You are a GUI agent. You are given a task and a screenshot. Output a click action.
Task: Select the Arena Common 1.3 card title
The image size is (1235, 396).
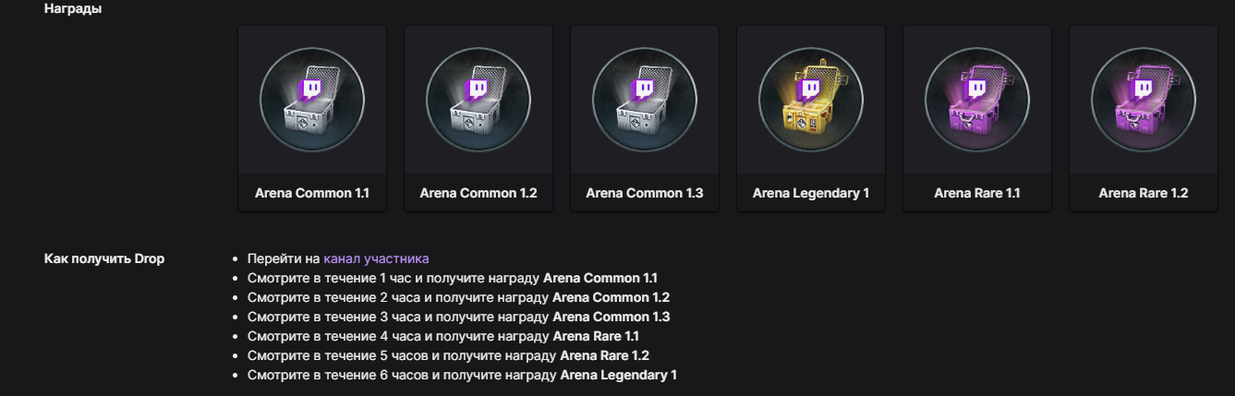tap(645, 194)
